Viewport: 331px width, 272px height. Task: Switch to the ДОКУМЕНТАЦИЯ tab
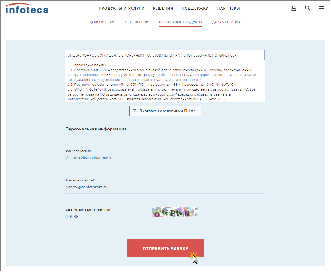[x=227, y=22]
